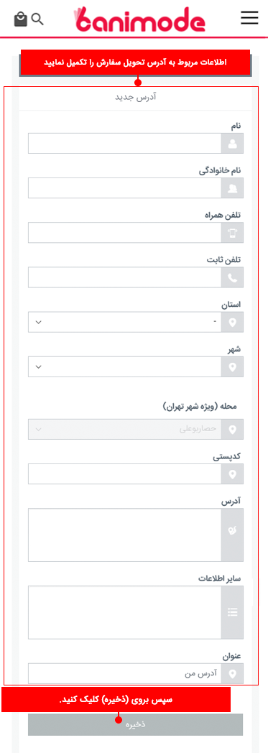
Task: Open search with the magnifier icon
Action: (37, 19)
